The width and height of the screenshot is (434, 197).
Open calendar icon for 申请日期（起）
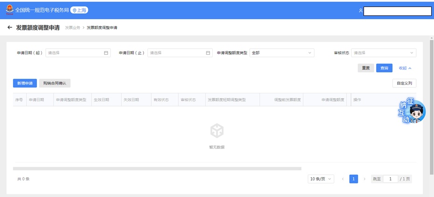pyautogui.click(x=106, y=53)
